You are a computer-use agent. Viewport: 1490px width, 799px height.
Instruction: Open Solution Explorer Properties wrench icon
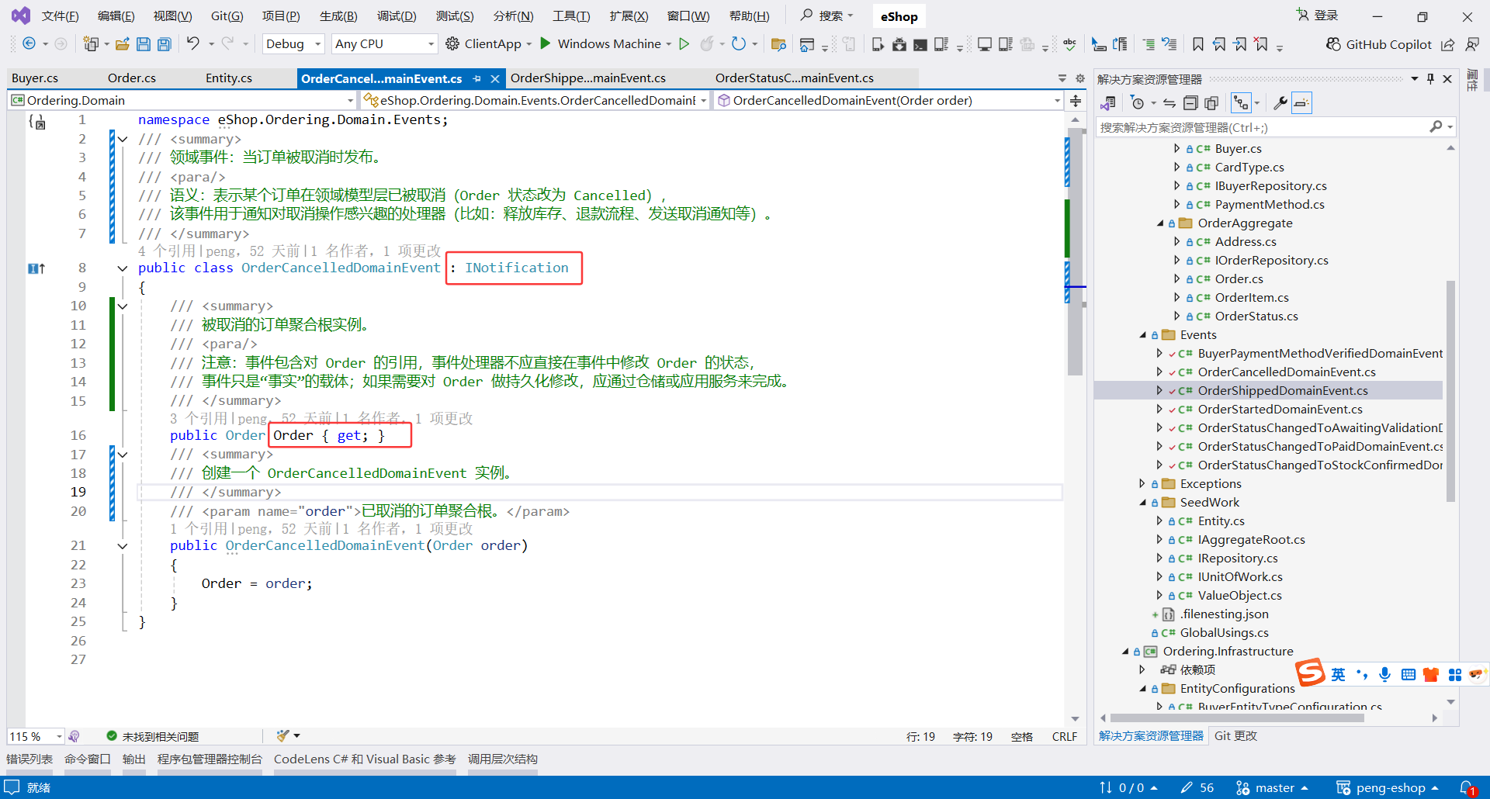1280,103
